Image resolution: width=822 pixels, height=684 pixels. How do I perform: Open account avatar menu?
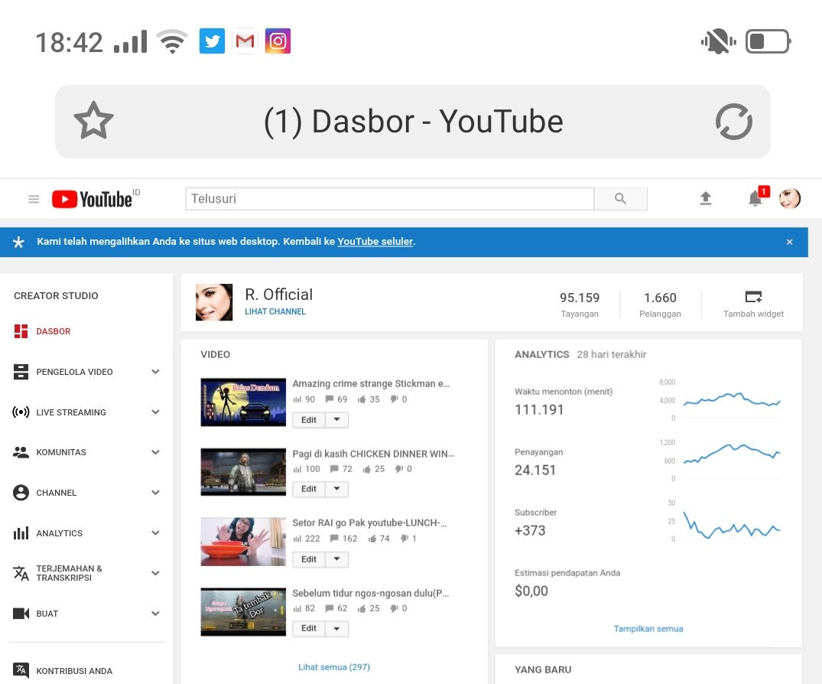[789, 198]
